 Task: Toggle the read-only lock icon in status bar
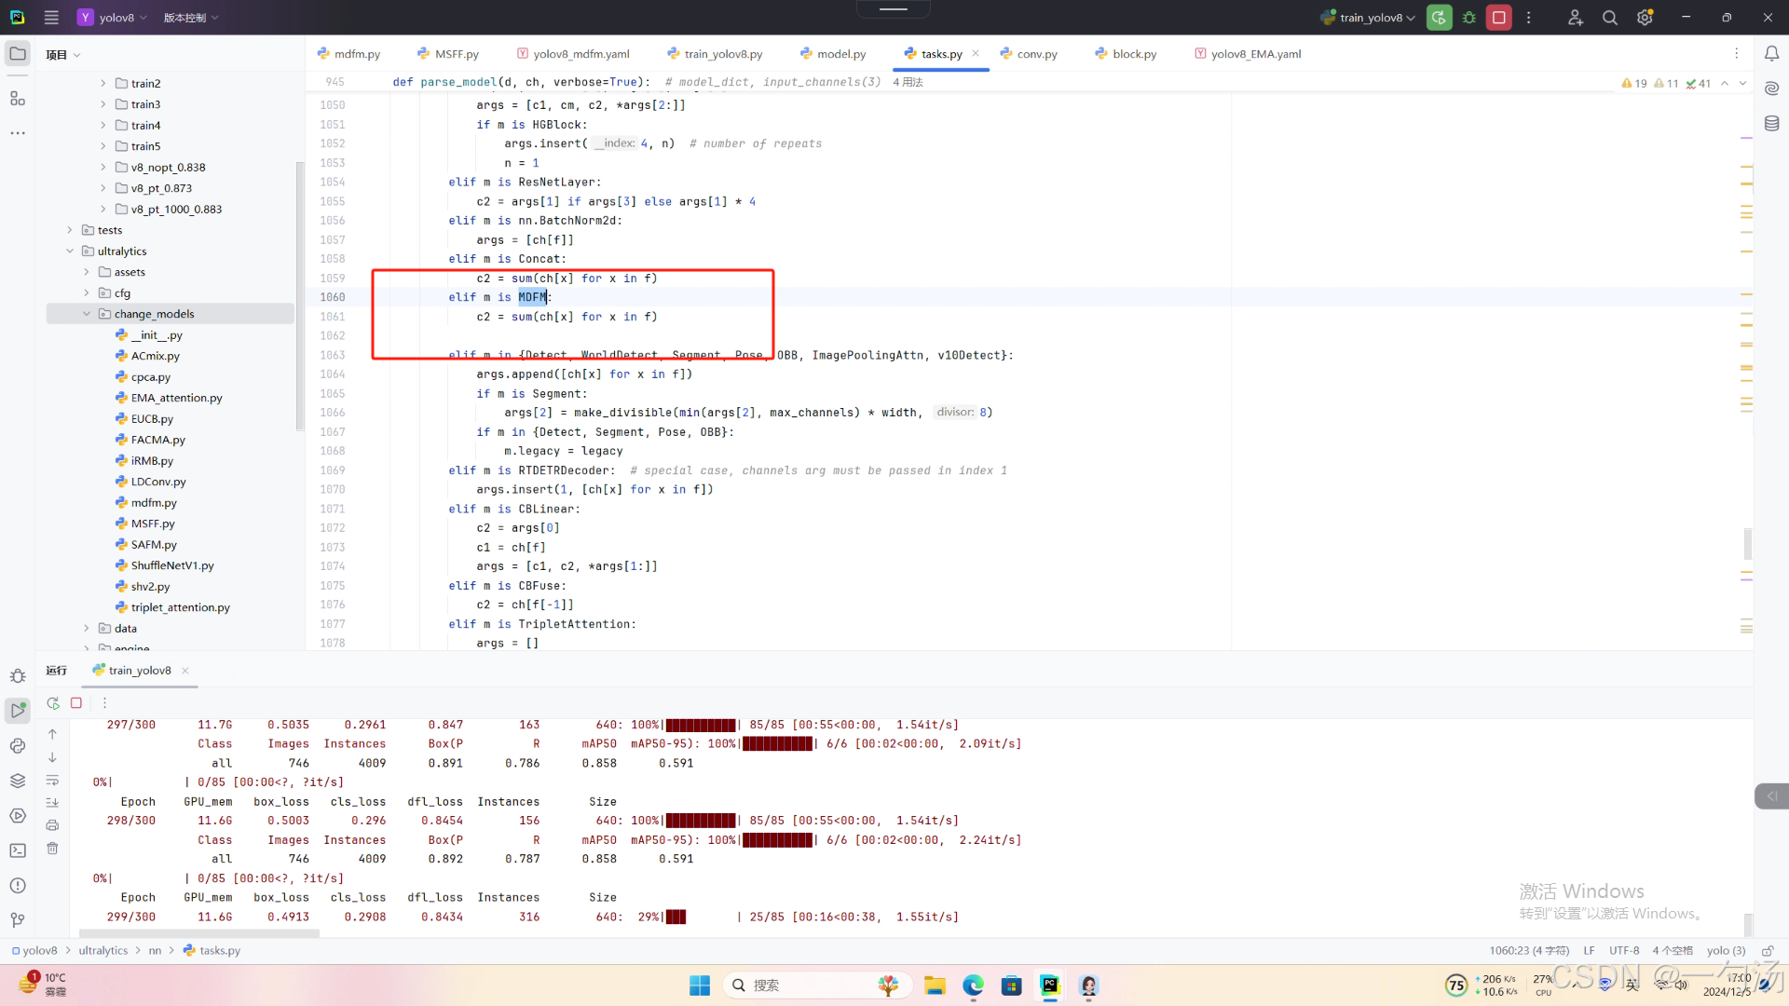pos(1767,951)
